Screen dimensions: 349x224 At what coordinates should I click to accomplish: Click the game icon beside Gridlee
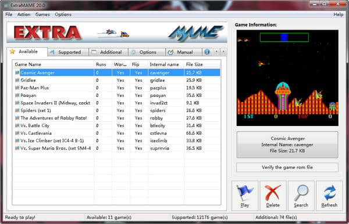pos(17,80)
